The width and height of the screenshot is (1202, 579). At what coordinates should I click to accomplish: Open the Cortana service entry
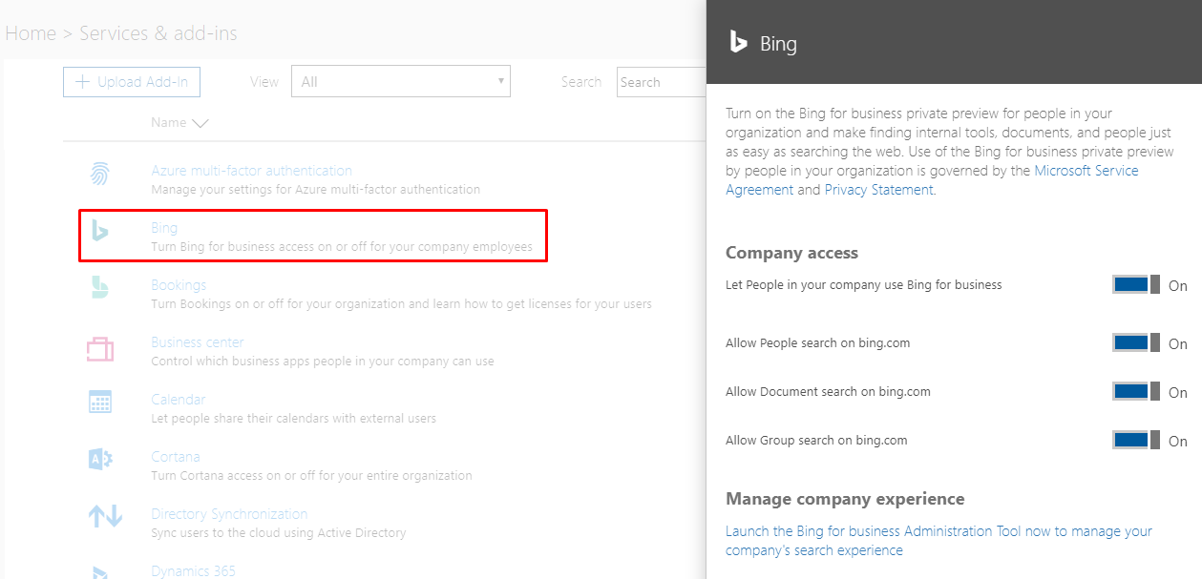tap(176, 457)
